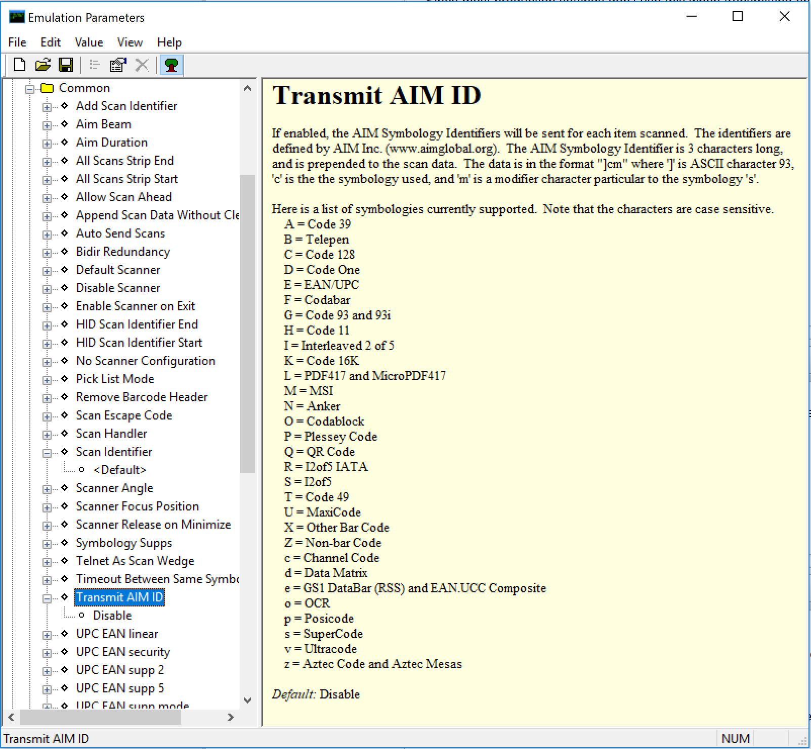Select the Symbology Supps tree item
The height and width of the screenshot is (749, 811).
[124, 542]
